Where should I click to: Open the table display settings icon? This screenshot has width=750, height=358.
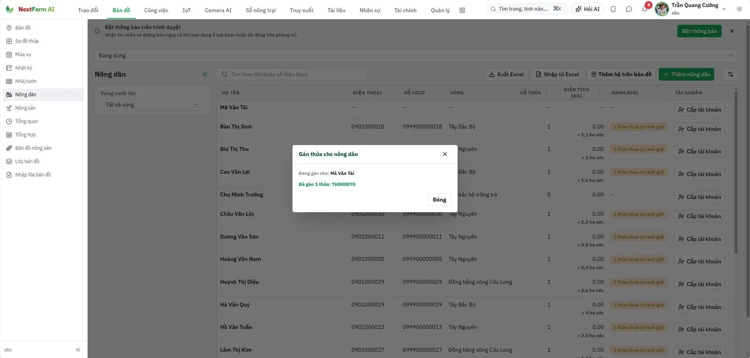[x=730, y=74]
